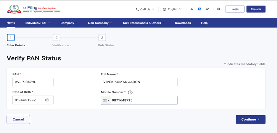
Task: Open the Downloads menu item
Action: click(x=183, y=23)
